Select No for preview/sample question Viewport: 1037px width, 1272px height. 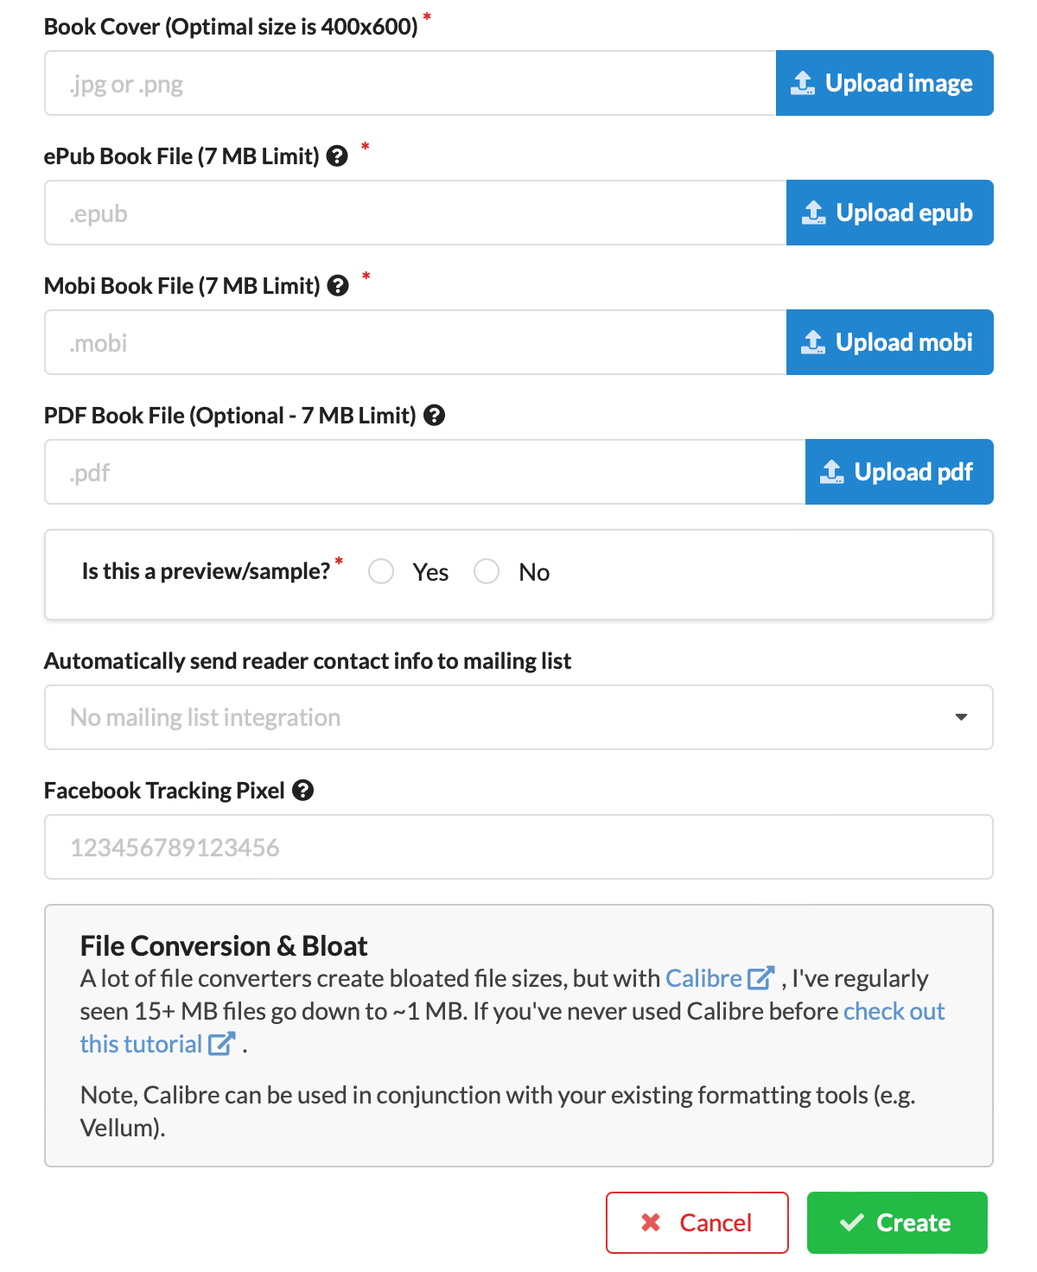tap(487, 571)
